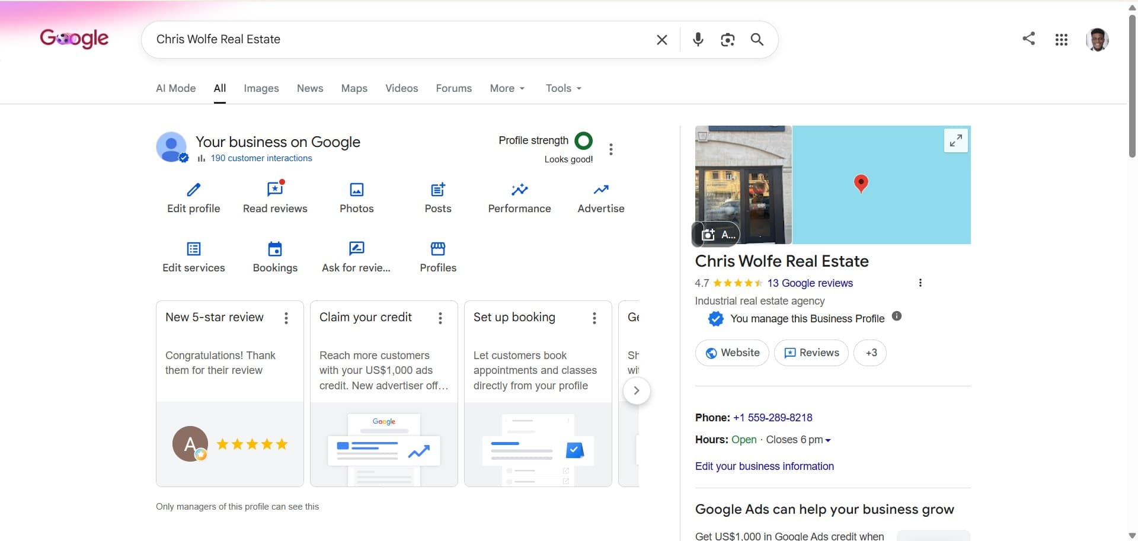
Task: Click the Reviews button in knowledge panel
Action: [x=811, y=353]
